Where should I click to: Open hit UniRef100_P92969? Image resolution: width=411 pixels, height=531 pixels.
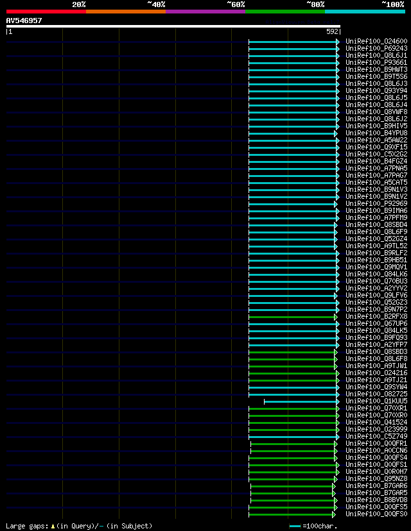coord(376,203)
